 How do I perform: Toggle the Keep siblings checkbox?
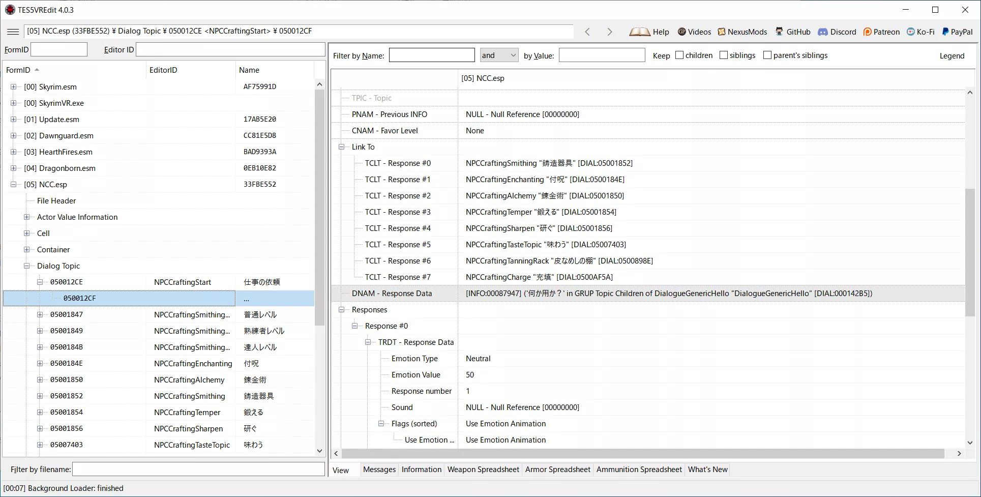pos(724,55)
